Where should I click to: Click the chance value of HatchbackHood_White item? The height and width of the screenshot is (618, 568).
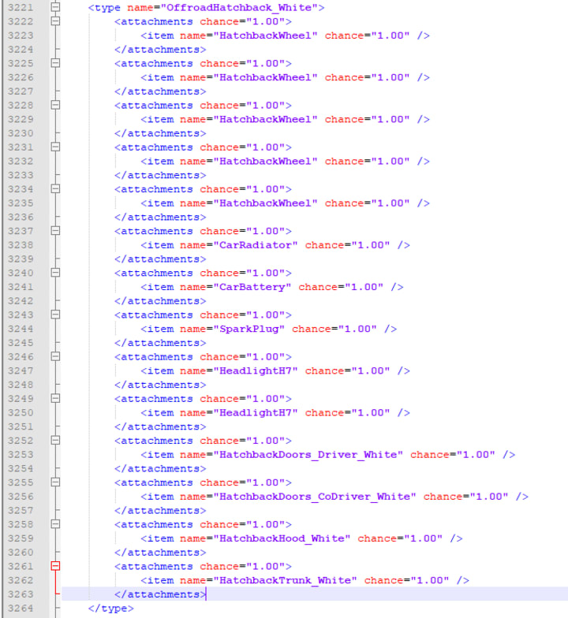423,538
